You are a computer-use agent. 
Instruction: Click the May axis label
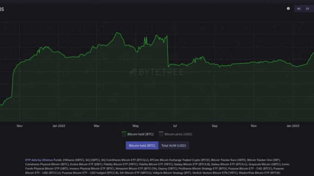pyautogui.click(x=136, y=126)
